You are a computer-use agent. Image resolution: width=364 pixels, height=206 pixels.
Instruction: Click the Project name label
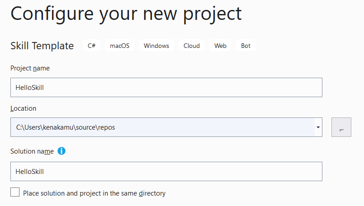tap(30, 68)
